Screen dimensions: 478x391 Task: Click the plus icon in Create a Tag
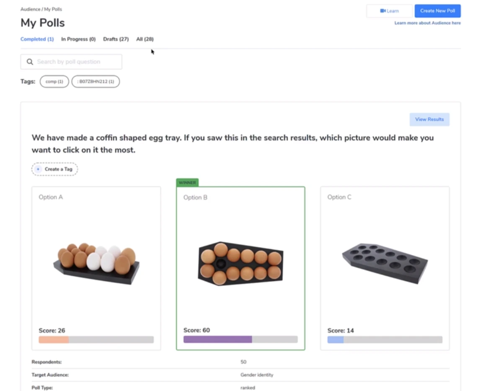click(38, 169)
